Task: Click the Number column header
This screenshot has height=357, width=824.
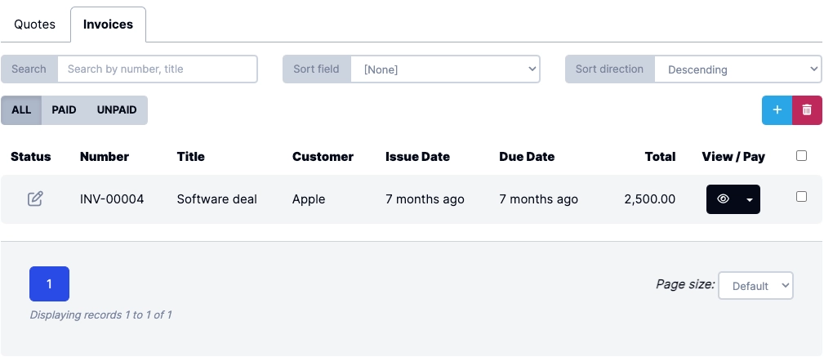Action: pos(105,157)
